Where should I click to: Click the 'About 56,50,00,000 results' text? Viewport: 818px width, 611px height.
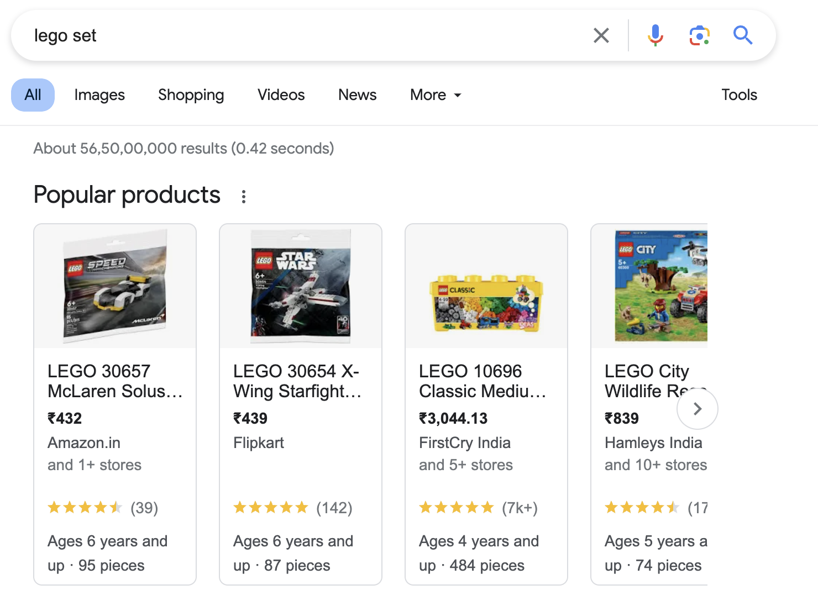pyautogui.click(x=183, y=149)
